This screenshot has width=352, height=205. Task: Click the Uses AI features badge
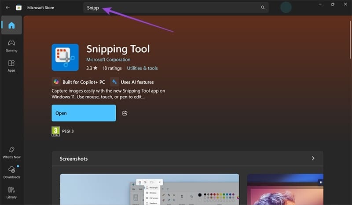[x=132, y=82]
